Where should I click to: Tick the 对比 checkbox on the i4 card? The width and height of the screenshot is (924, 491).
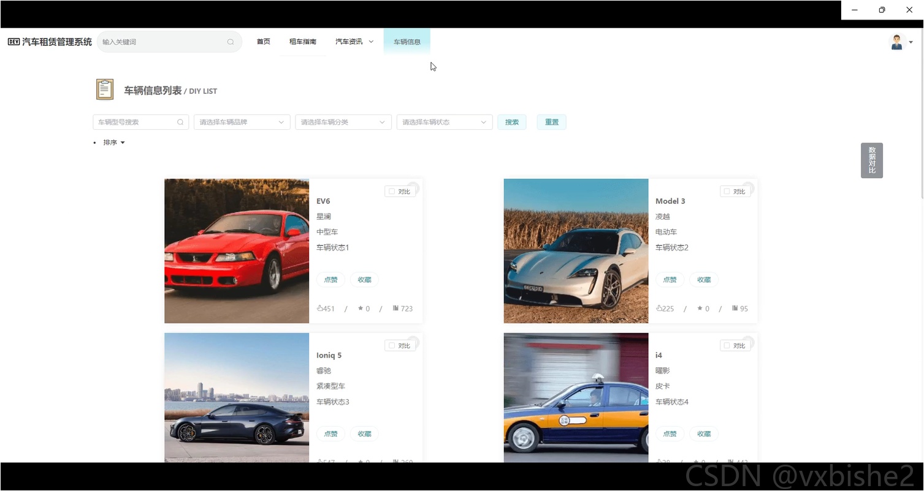[727, 346]
